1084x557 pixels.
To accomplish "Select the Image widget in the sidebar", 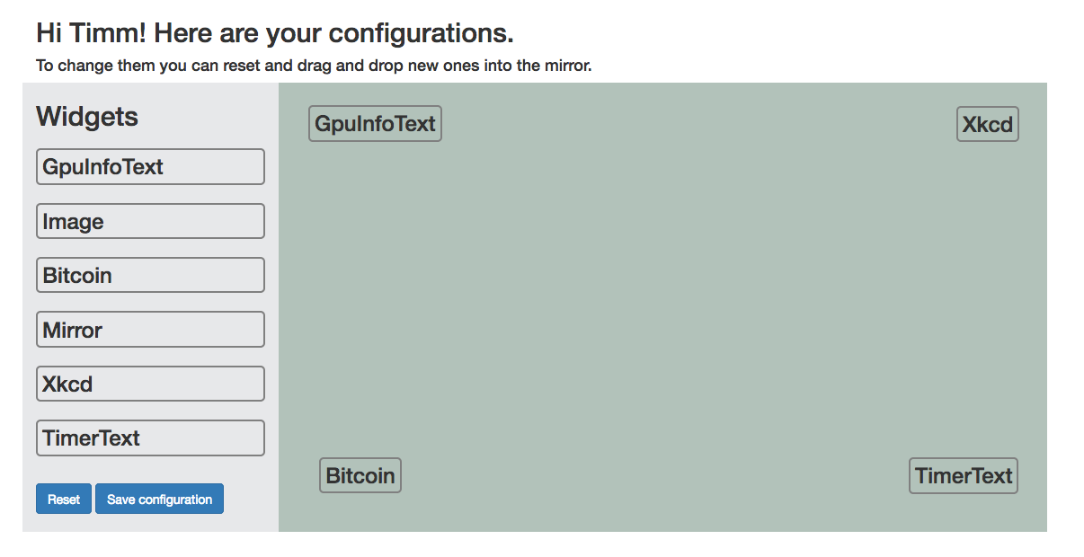I will (149, 220).
